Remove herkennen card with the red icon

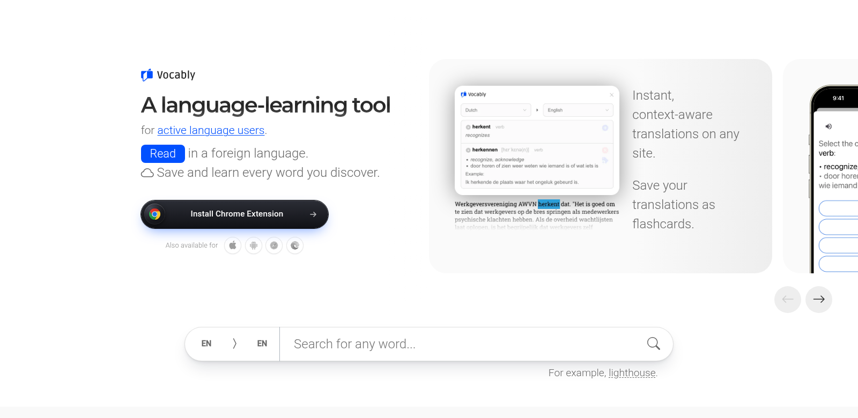[605, 150]
